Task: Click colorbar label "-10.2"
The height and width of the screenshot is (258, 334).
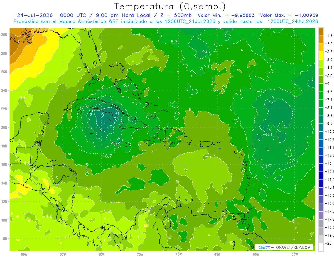Action: pos(330,131)
